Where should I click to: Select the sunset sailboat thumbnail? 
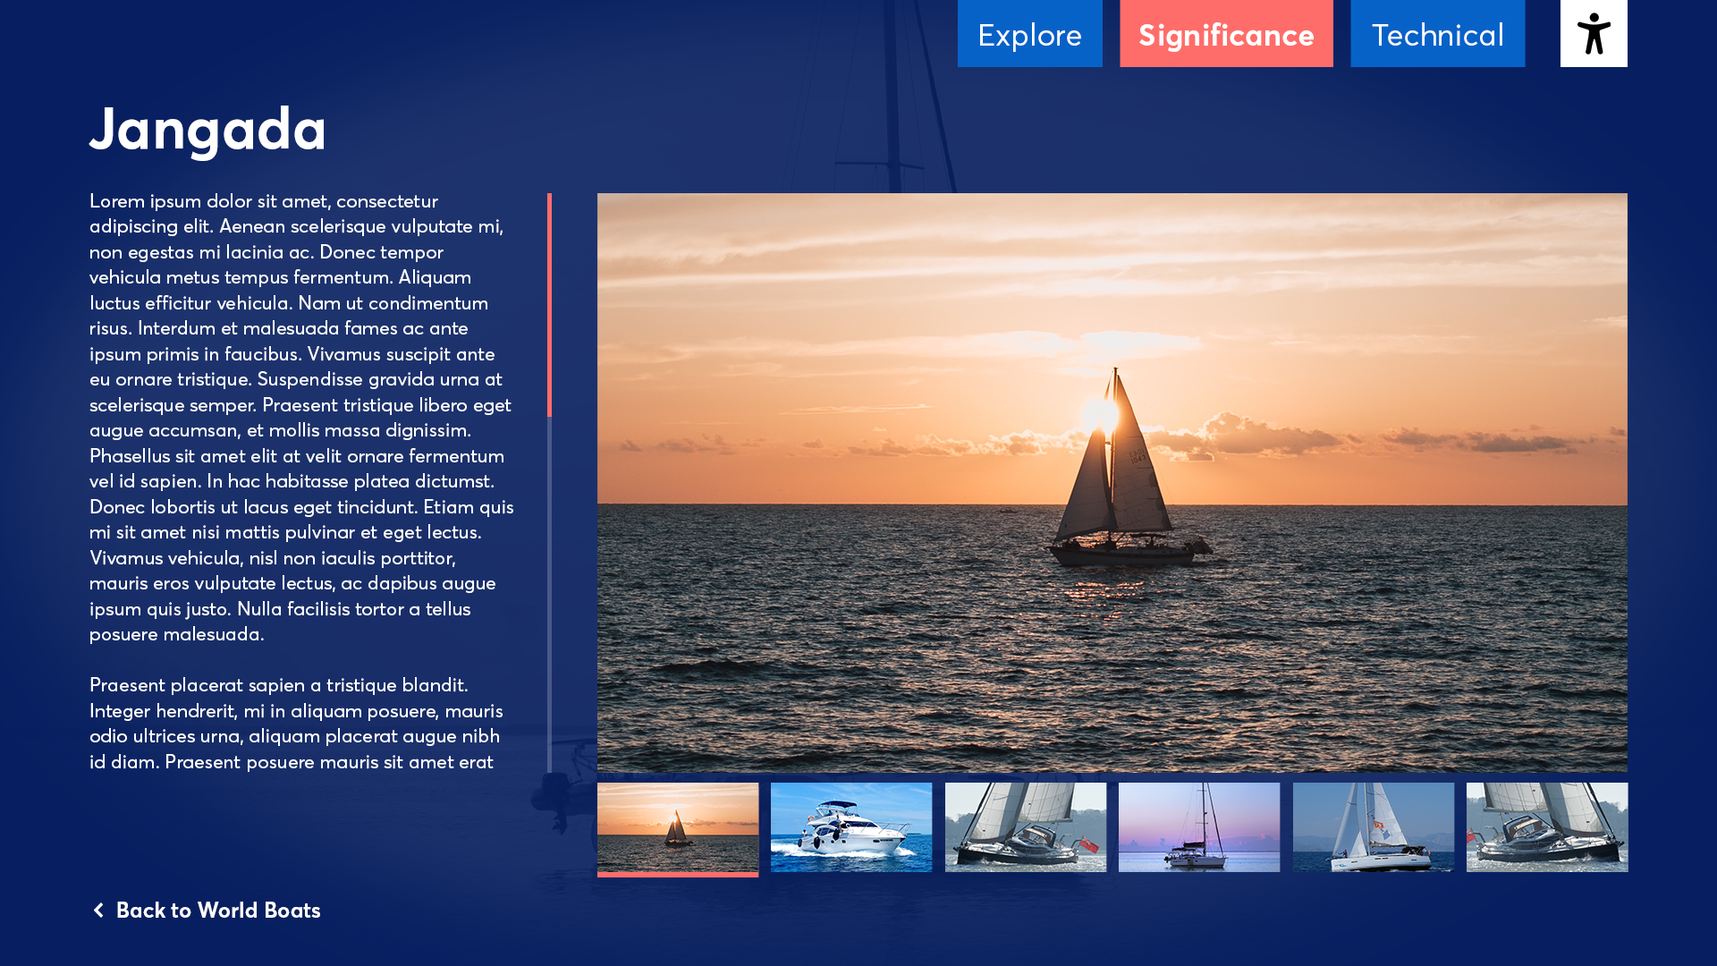tap(677, 827)
